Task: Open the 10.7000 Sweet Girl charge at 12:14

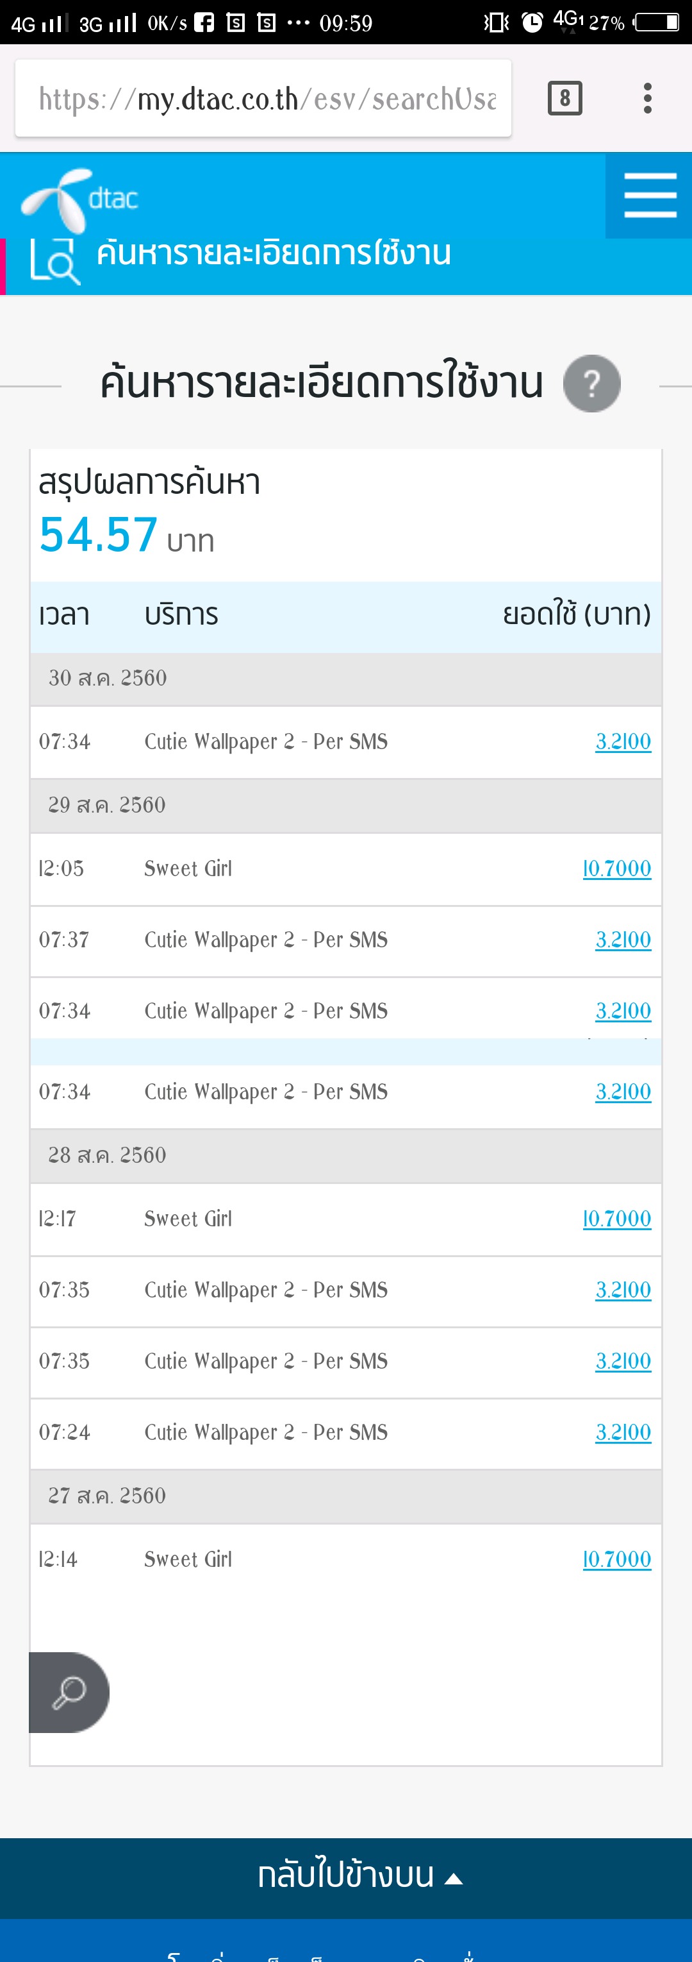Action: 616,1559
